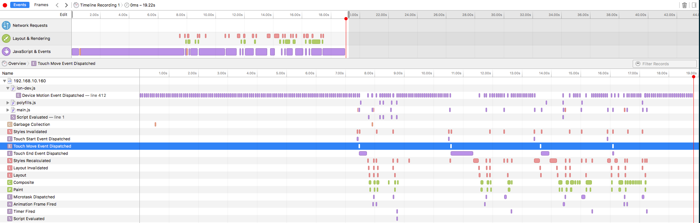Click the Styles Invalidated row icon
The width and height of the screenshot is (700, 223).
pyautogui.click(x=10, y=132)
